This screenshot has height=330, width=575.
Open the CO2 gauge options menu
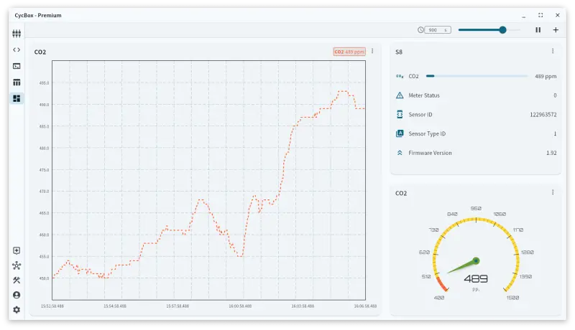(552, 192)
